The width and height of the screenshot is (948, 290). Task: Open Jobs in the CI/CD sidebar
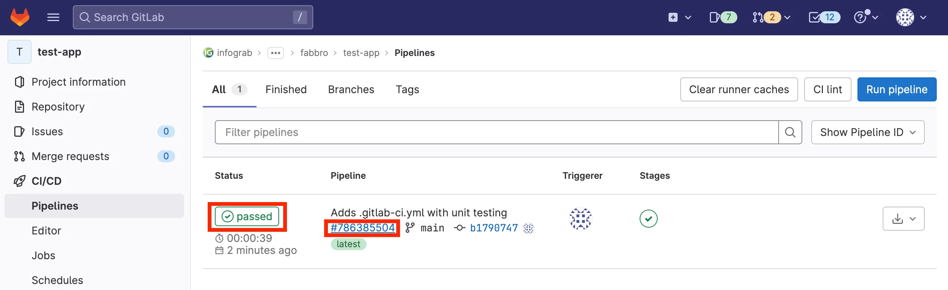coord(44,255)
